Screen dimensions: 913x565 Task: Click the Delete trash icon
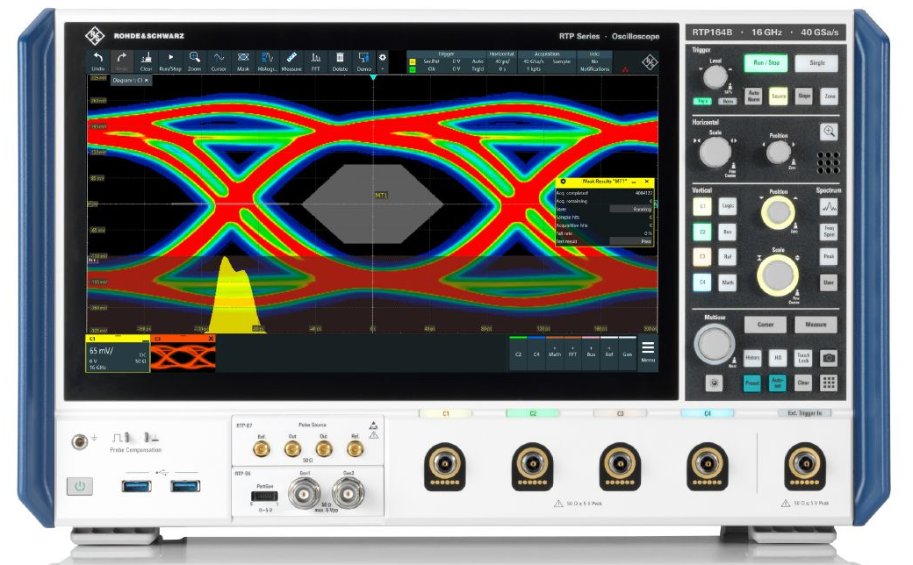340,61
